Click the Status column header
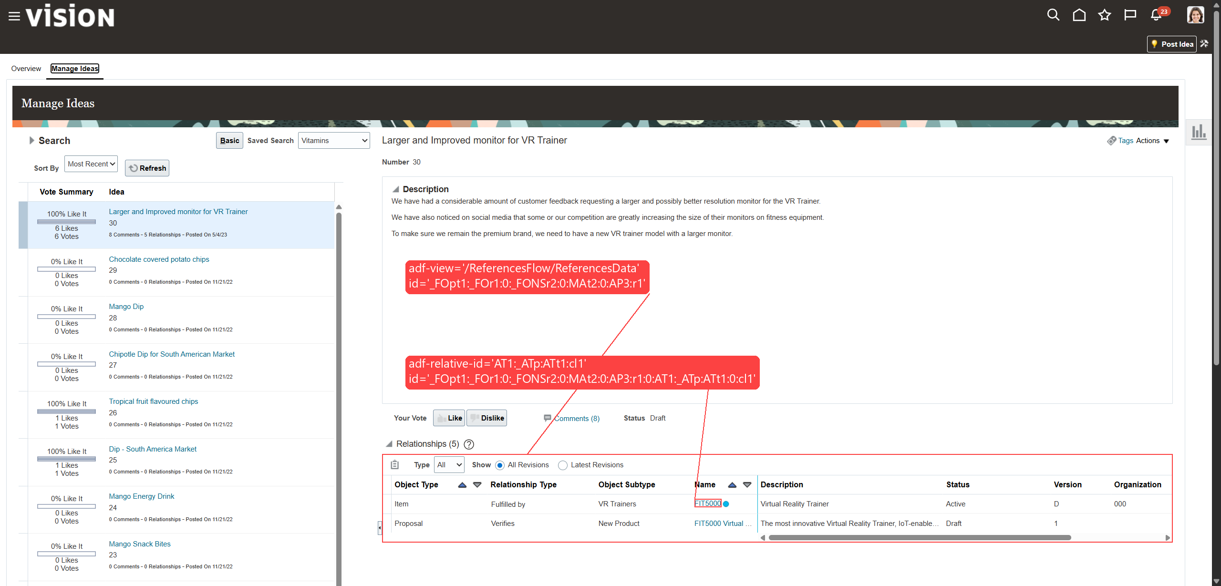 (958, 485)
